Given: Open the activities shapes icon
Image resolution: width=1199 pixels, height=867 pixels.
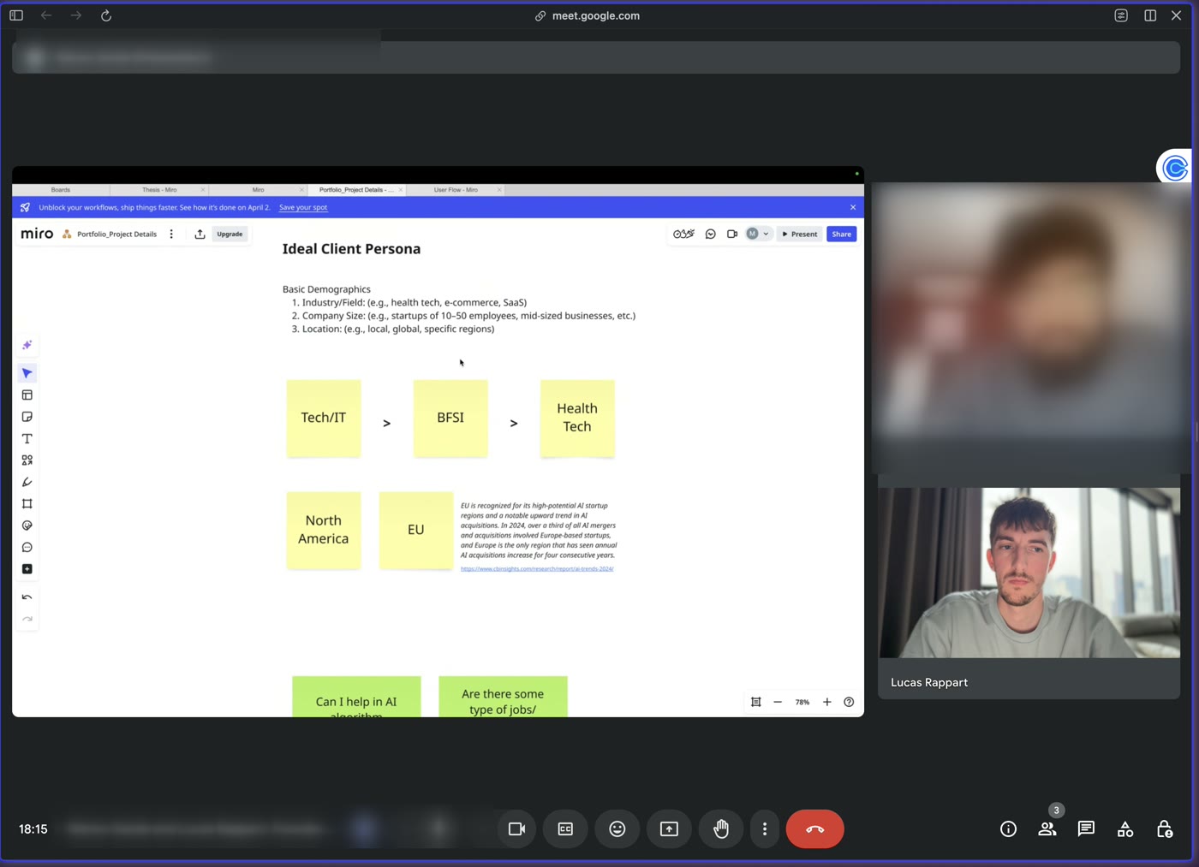Looking at the screenshot, I should pyautogui.click(x=1125, y=828).
